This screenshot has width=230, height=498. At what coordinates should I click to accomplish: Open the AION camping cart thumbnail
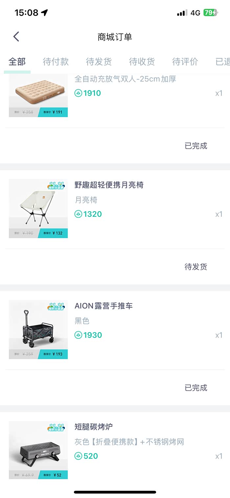(38, 330)
